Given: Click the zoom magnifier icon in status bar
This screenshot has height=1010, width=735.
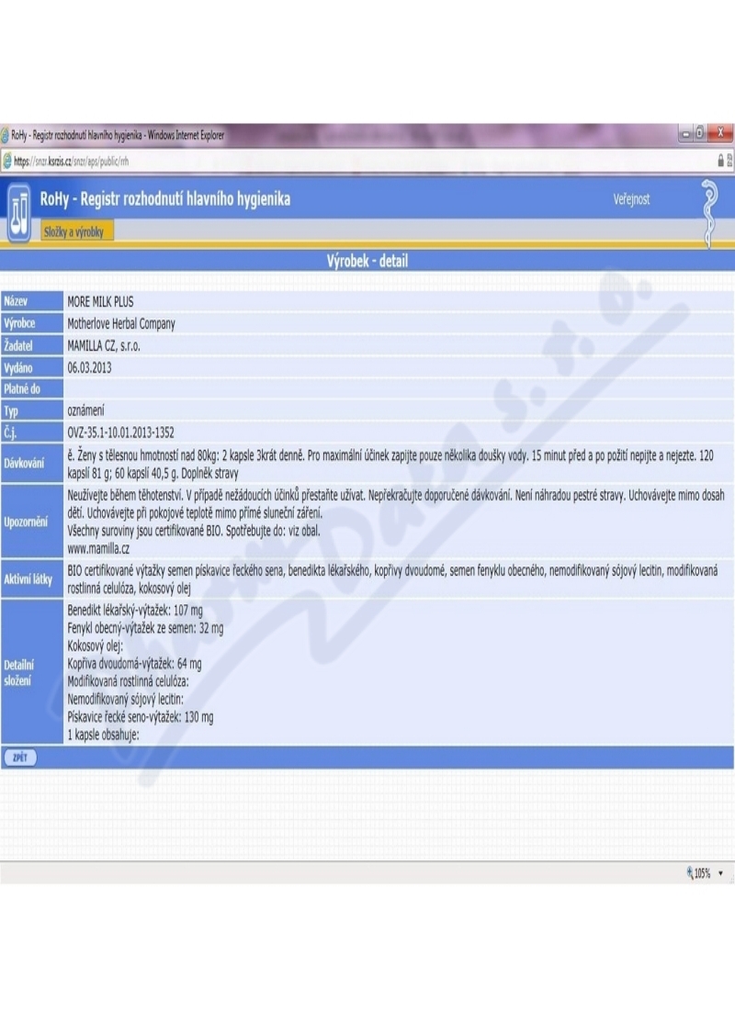Looking at the screenshot, I should point(689,873).
